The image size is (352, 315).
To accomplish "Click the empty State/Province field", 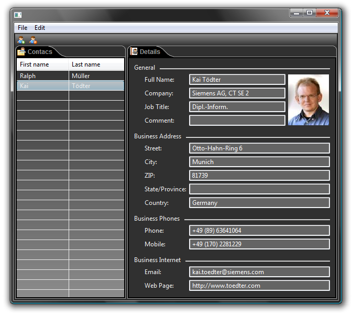I will pos(259,189).
